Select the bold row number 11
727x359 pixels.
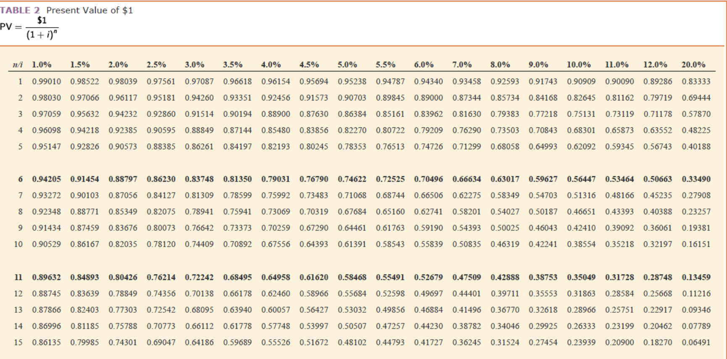[x=18, y=277]
